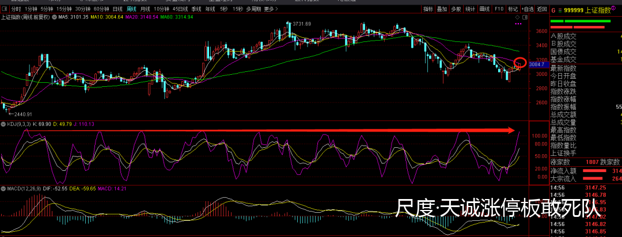The width and height of the screenshot is (622, 237).
Task: Click the diamond icon at chart top-right
Action: (517, 18)
